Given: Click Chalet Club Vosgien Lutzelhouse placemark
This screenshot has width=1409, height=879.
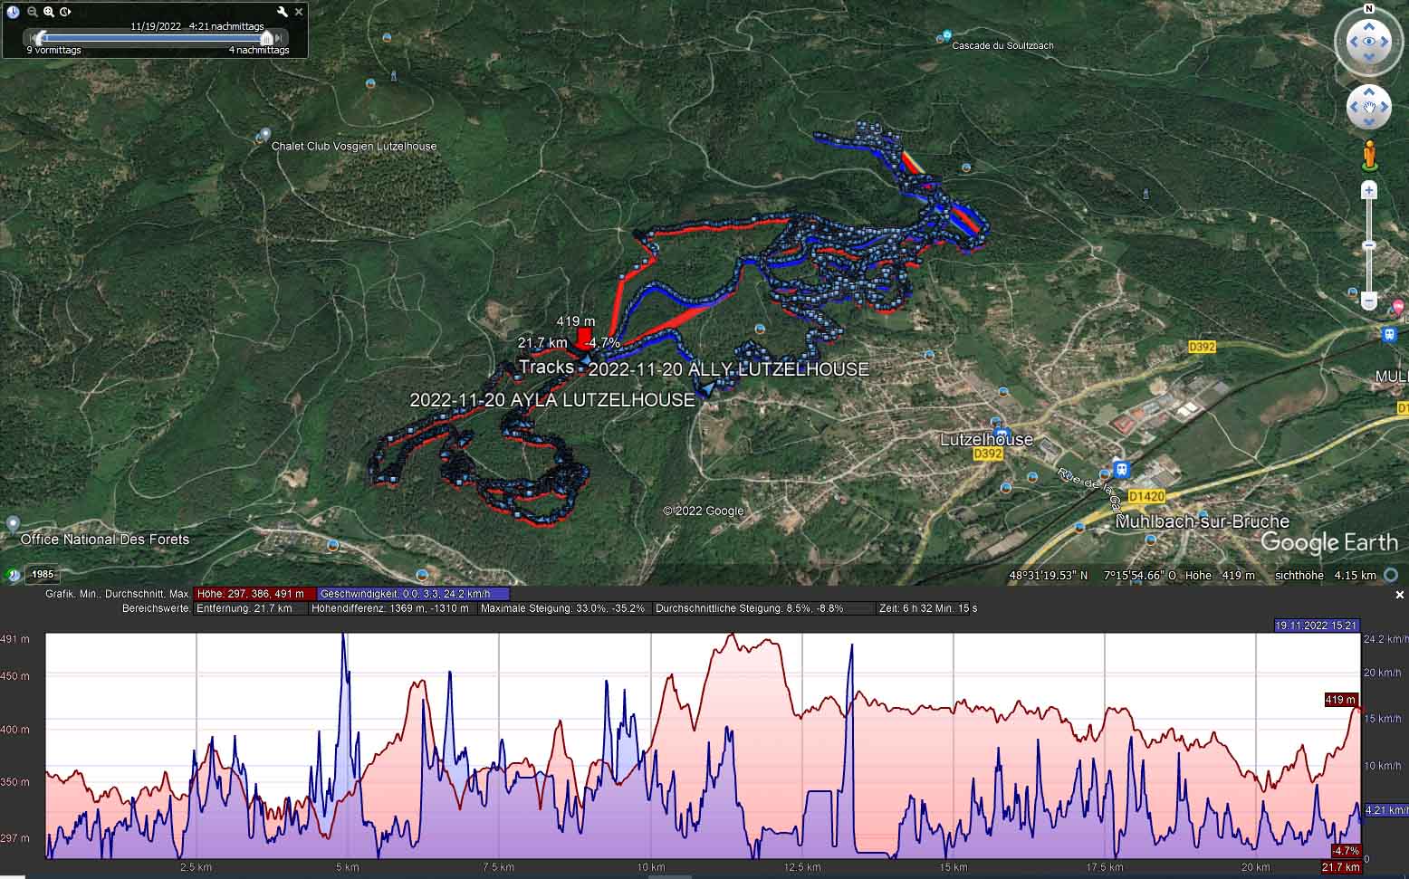Looking at the screenshot, I should point(264,135).
